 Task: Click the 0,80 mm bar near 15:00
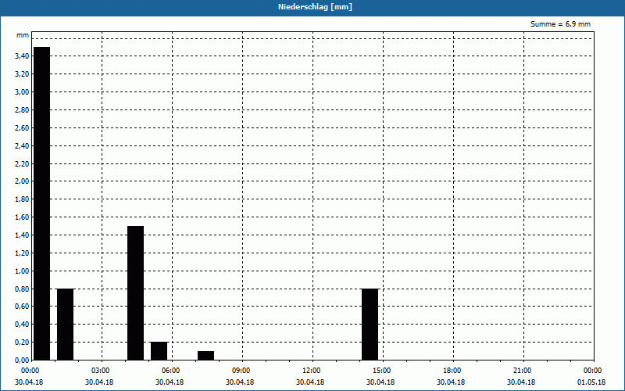[x=370, y=325]
